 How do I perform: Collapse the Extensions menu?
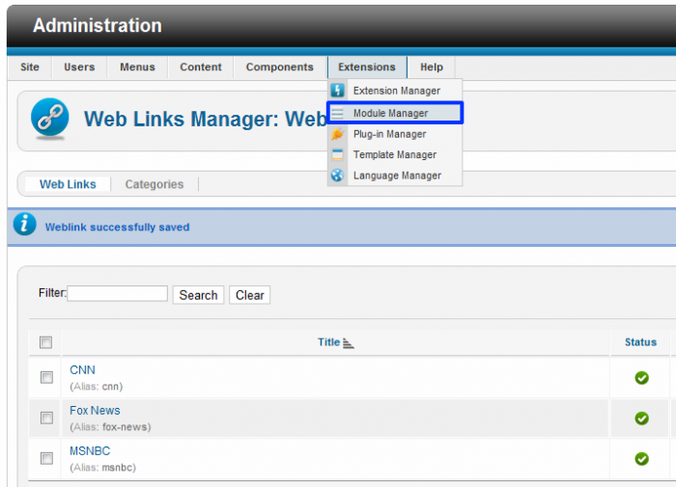[367, 68]
